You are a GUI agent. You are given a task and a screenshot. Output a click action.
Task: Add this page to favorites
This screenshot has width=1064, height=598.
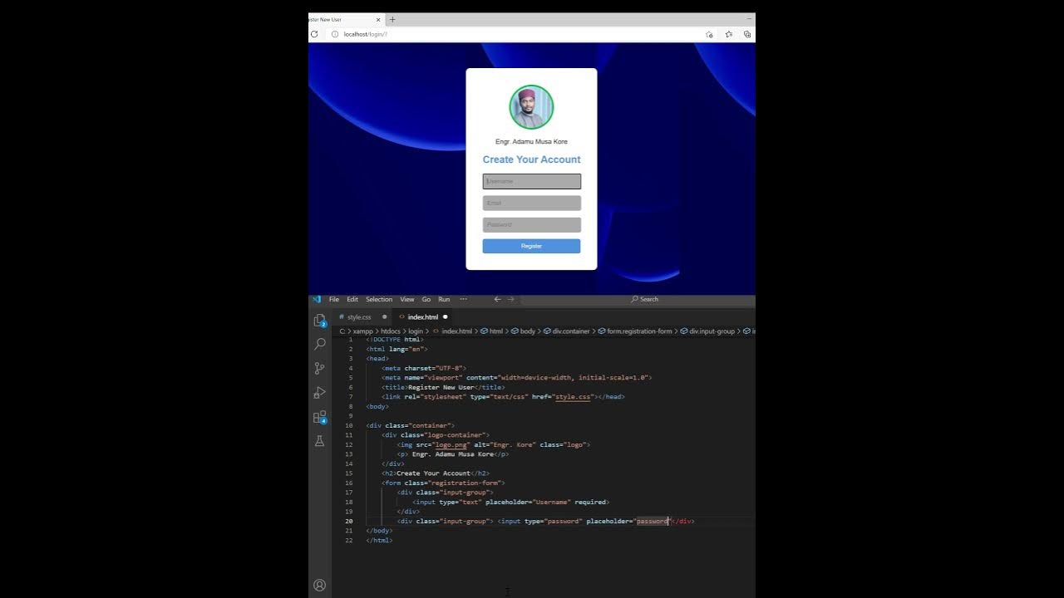(x=709, y=34)
